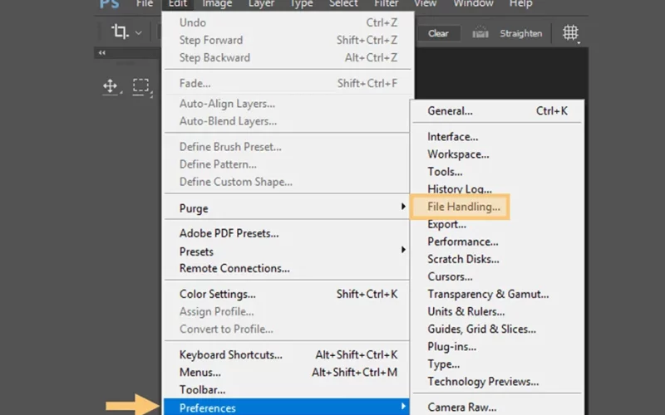Open the Layer menu
This screenshot has height=415, width=665.
(261, 4)
